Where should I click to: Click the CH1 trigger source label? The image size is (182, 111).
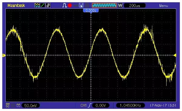point(83,106)
